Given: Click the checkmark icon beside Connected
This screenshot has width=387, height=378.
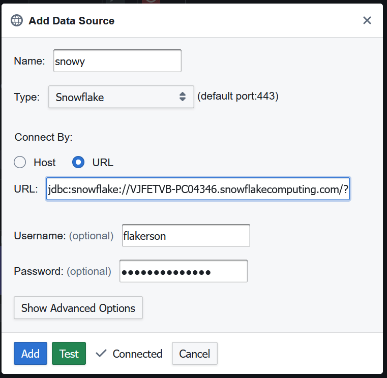Looking at the screenshot, I should click(x=101, y=353).
